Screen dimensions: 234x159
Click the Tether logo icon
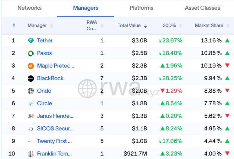[31, 41]
